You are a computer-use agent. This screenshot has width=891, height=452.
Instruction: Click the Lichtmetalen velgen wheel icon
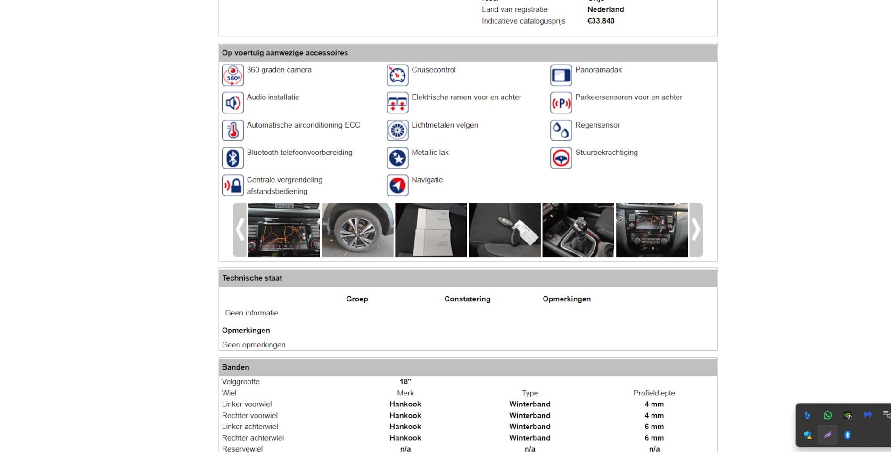tap(397, 130)
